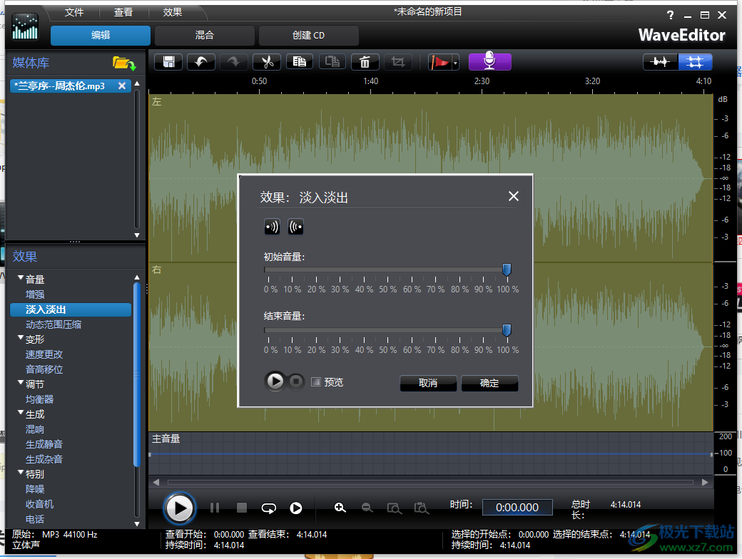Click the Copy icon on the toolbar

pos(299,62)
